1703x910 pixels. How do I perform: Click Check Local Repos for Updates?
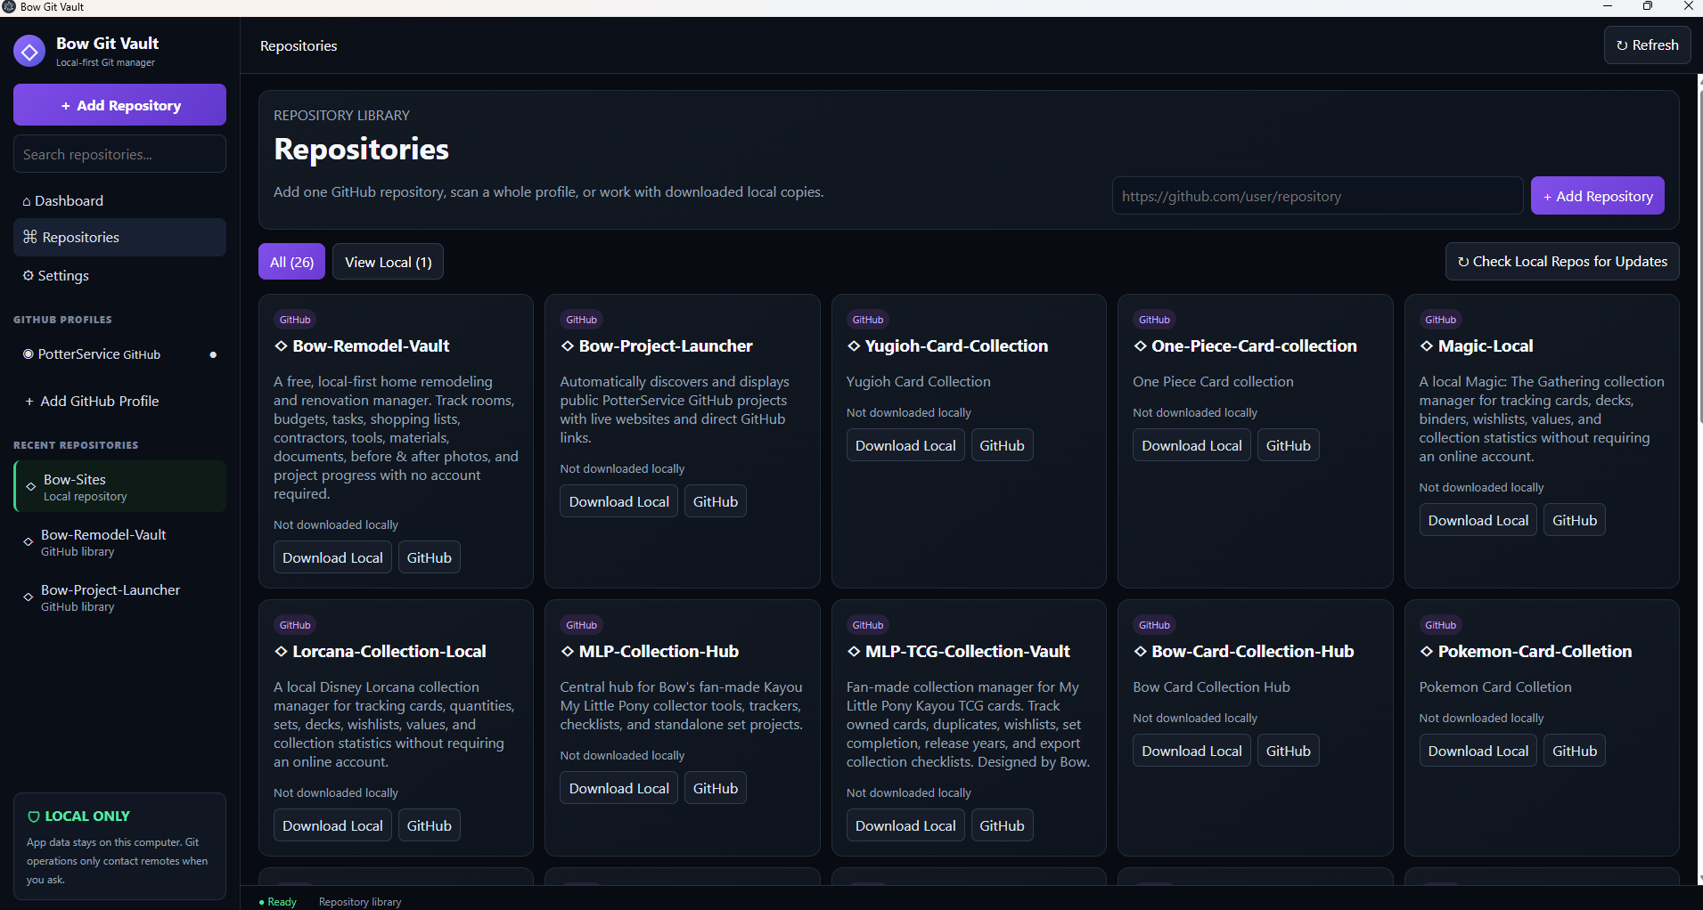click(x=1562, y=262)
